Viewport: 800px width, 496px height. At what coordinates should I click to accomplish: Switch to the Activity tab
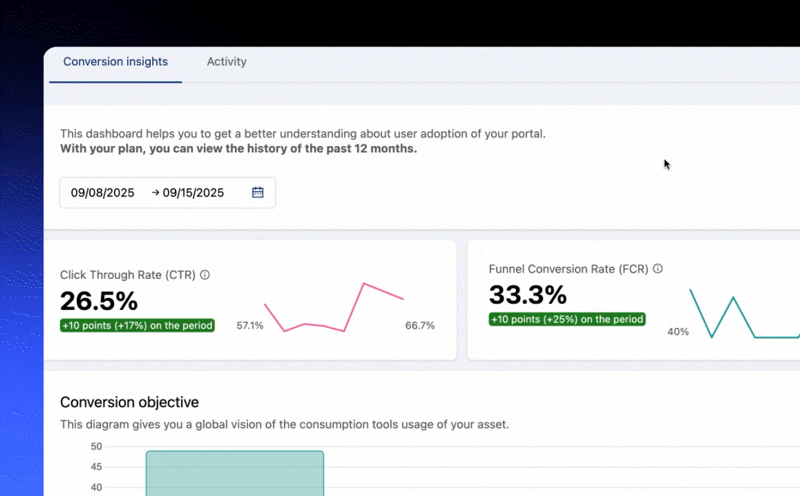coord(226,61)
